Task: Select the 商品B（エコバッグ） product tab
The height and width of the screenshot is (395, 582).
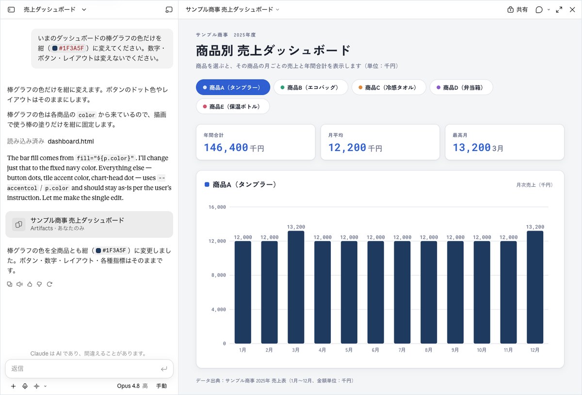Action: (x=311, y=87)
